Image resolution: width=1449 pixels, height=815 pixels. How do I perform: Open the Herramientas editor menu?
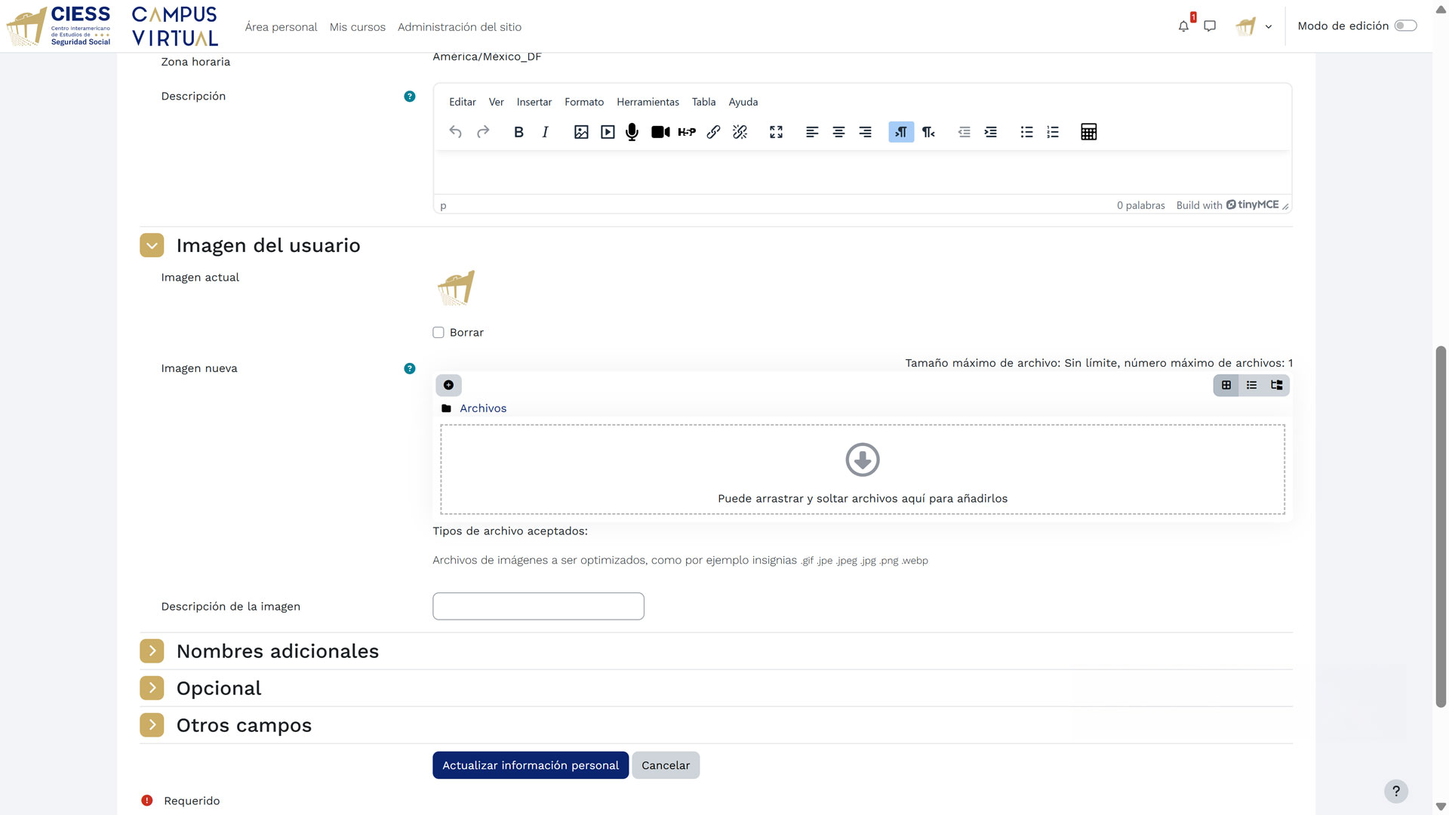coord(648,102)
